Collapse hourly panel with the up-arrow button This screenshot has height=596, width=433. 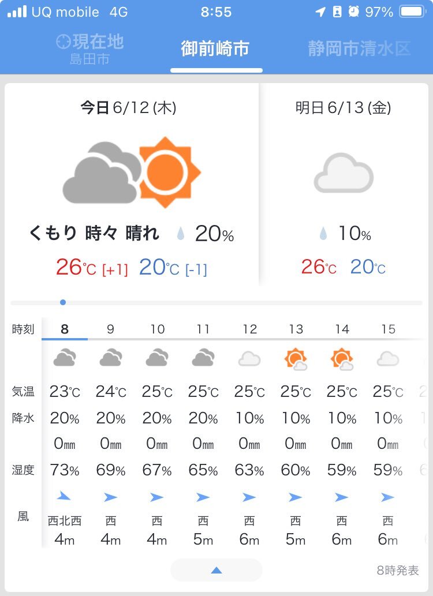click(216, 570)
